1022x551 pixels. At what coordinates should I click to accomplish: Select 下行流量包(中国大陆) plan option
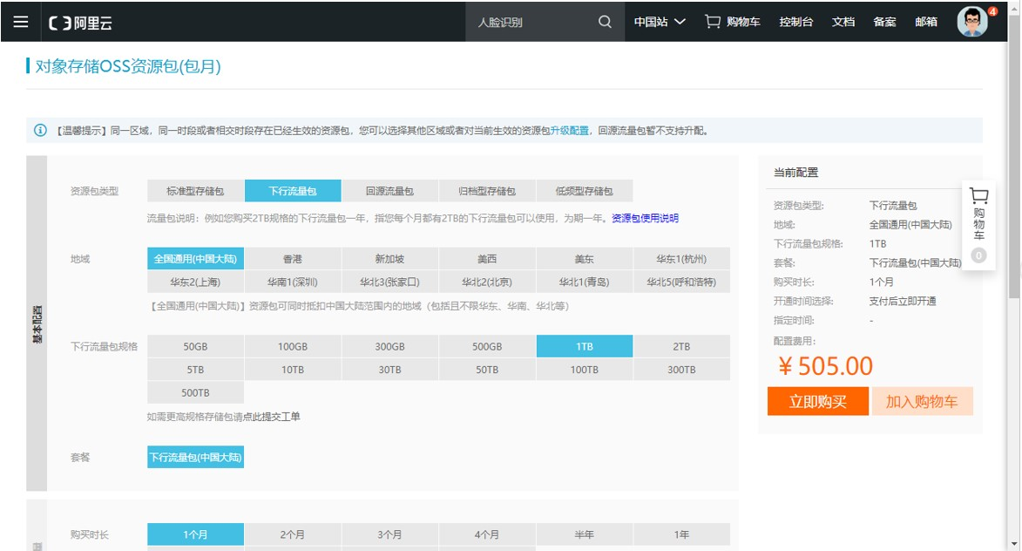click(x=195, y=457)
